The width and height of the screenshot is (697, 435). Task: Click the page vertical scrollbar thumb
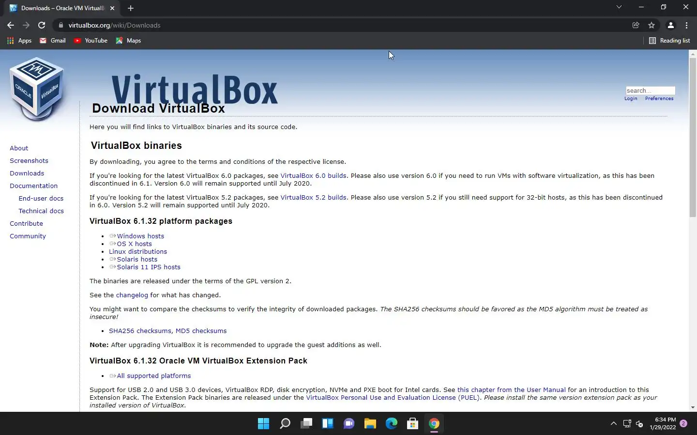(693, 137)
